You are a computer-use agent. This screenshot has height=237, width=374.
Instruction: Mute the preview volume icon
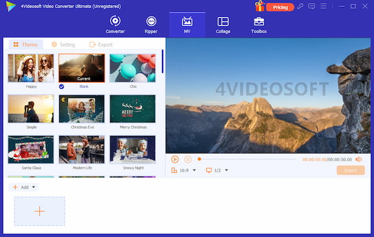tap(359, 159)
